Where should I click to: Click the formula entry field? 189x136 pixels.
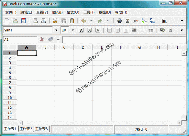[124, 40]
